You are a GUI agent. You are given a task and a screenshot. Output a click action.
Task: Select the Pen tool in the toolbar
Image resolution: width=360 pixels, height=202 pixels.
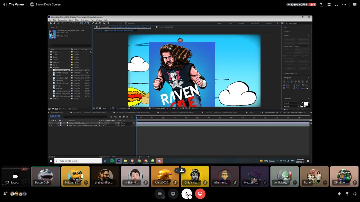tap(85, 23)
